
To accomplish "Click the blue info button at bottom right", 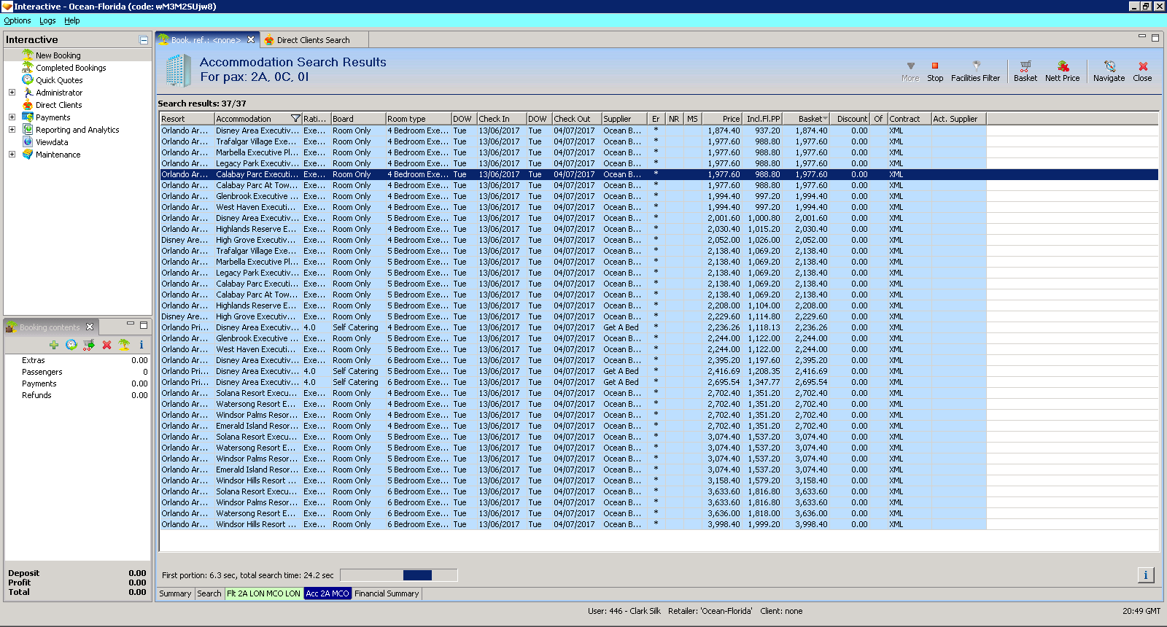I will pos(1145,575).
